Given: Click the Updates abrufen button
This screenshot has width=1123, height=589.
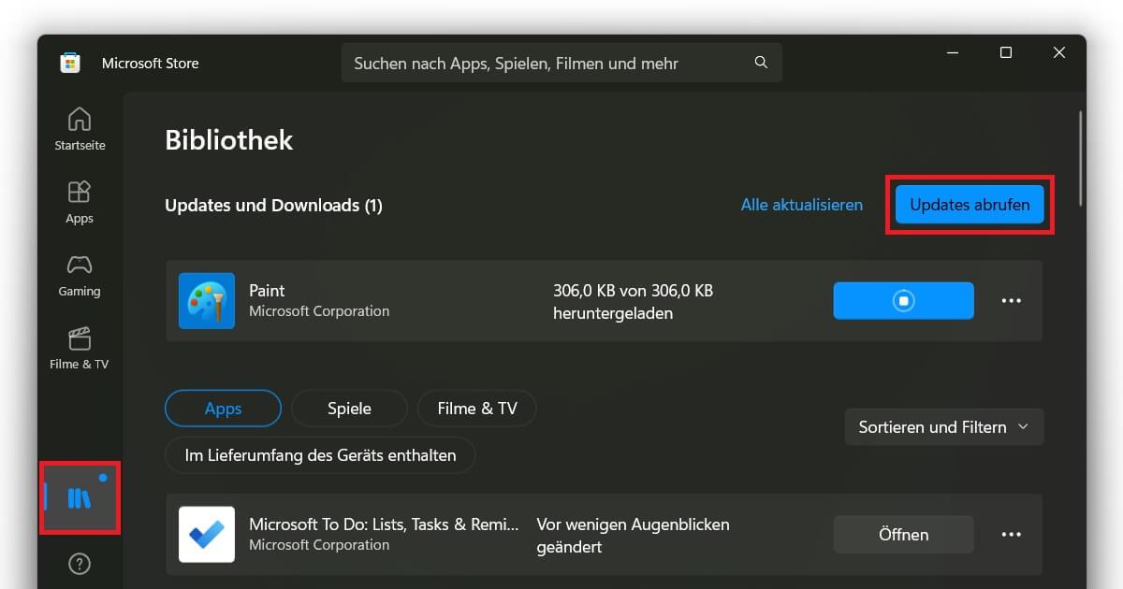Looking at the screenshot, I should (x=970, y=205).
